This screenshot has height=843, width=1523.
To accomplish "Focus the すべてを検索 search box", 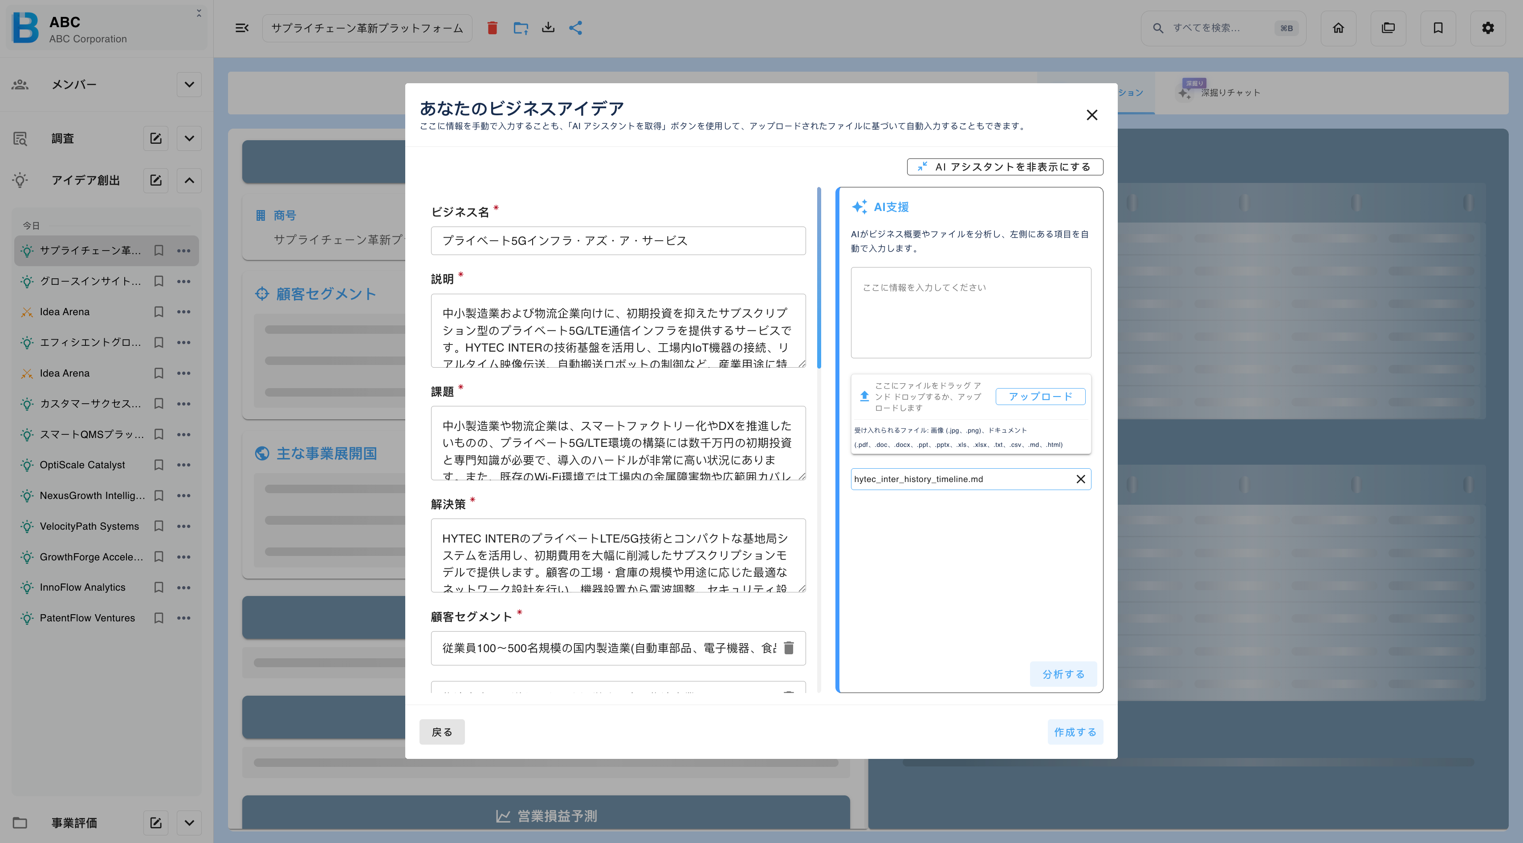I will coord(1223,28).
